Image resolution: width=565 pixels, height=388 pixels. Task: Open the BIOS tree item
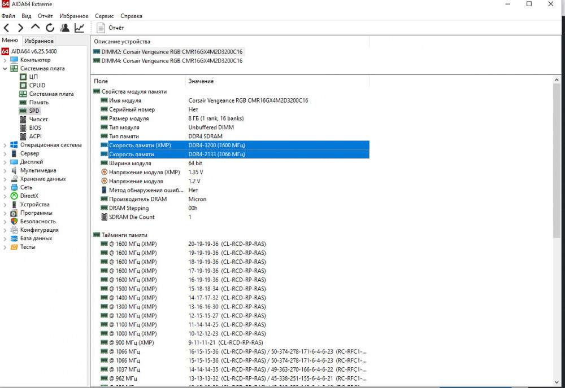pos(35,128)
